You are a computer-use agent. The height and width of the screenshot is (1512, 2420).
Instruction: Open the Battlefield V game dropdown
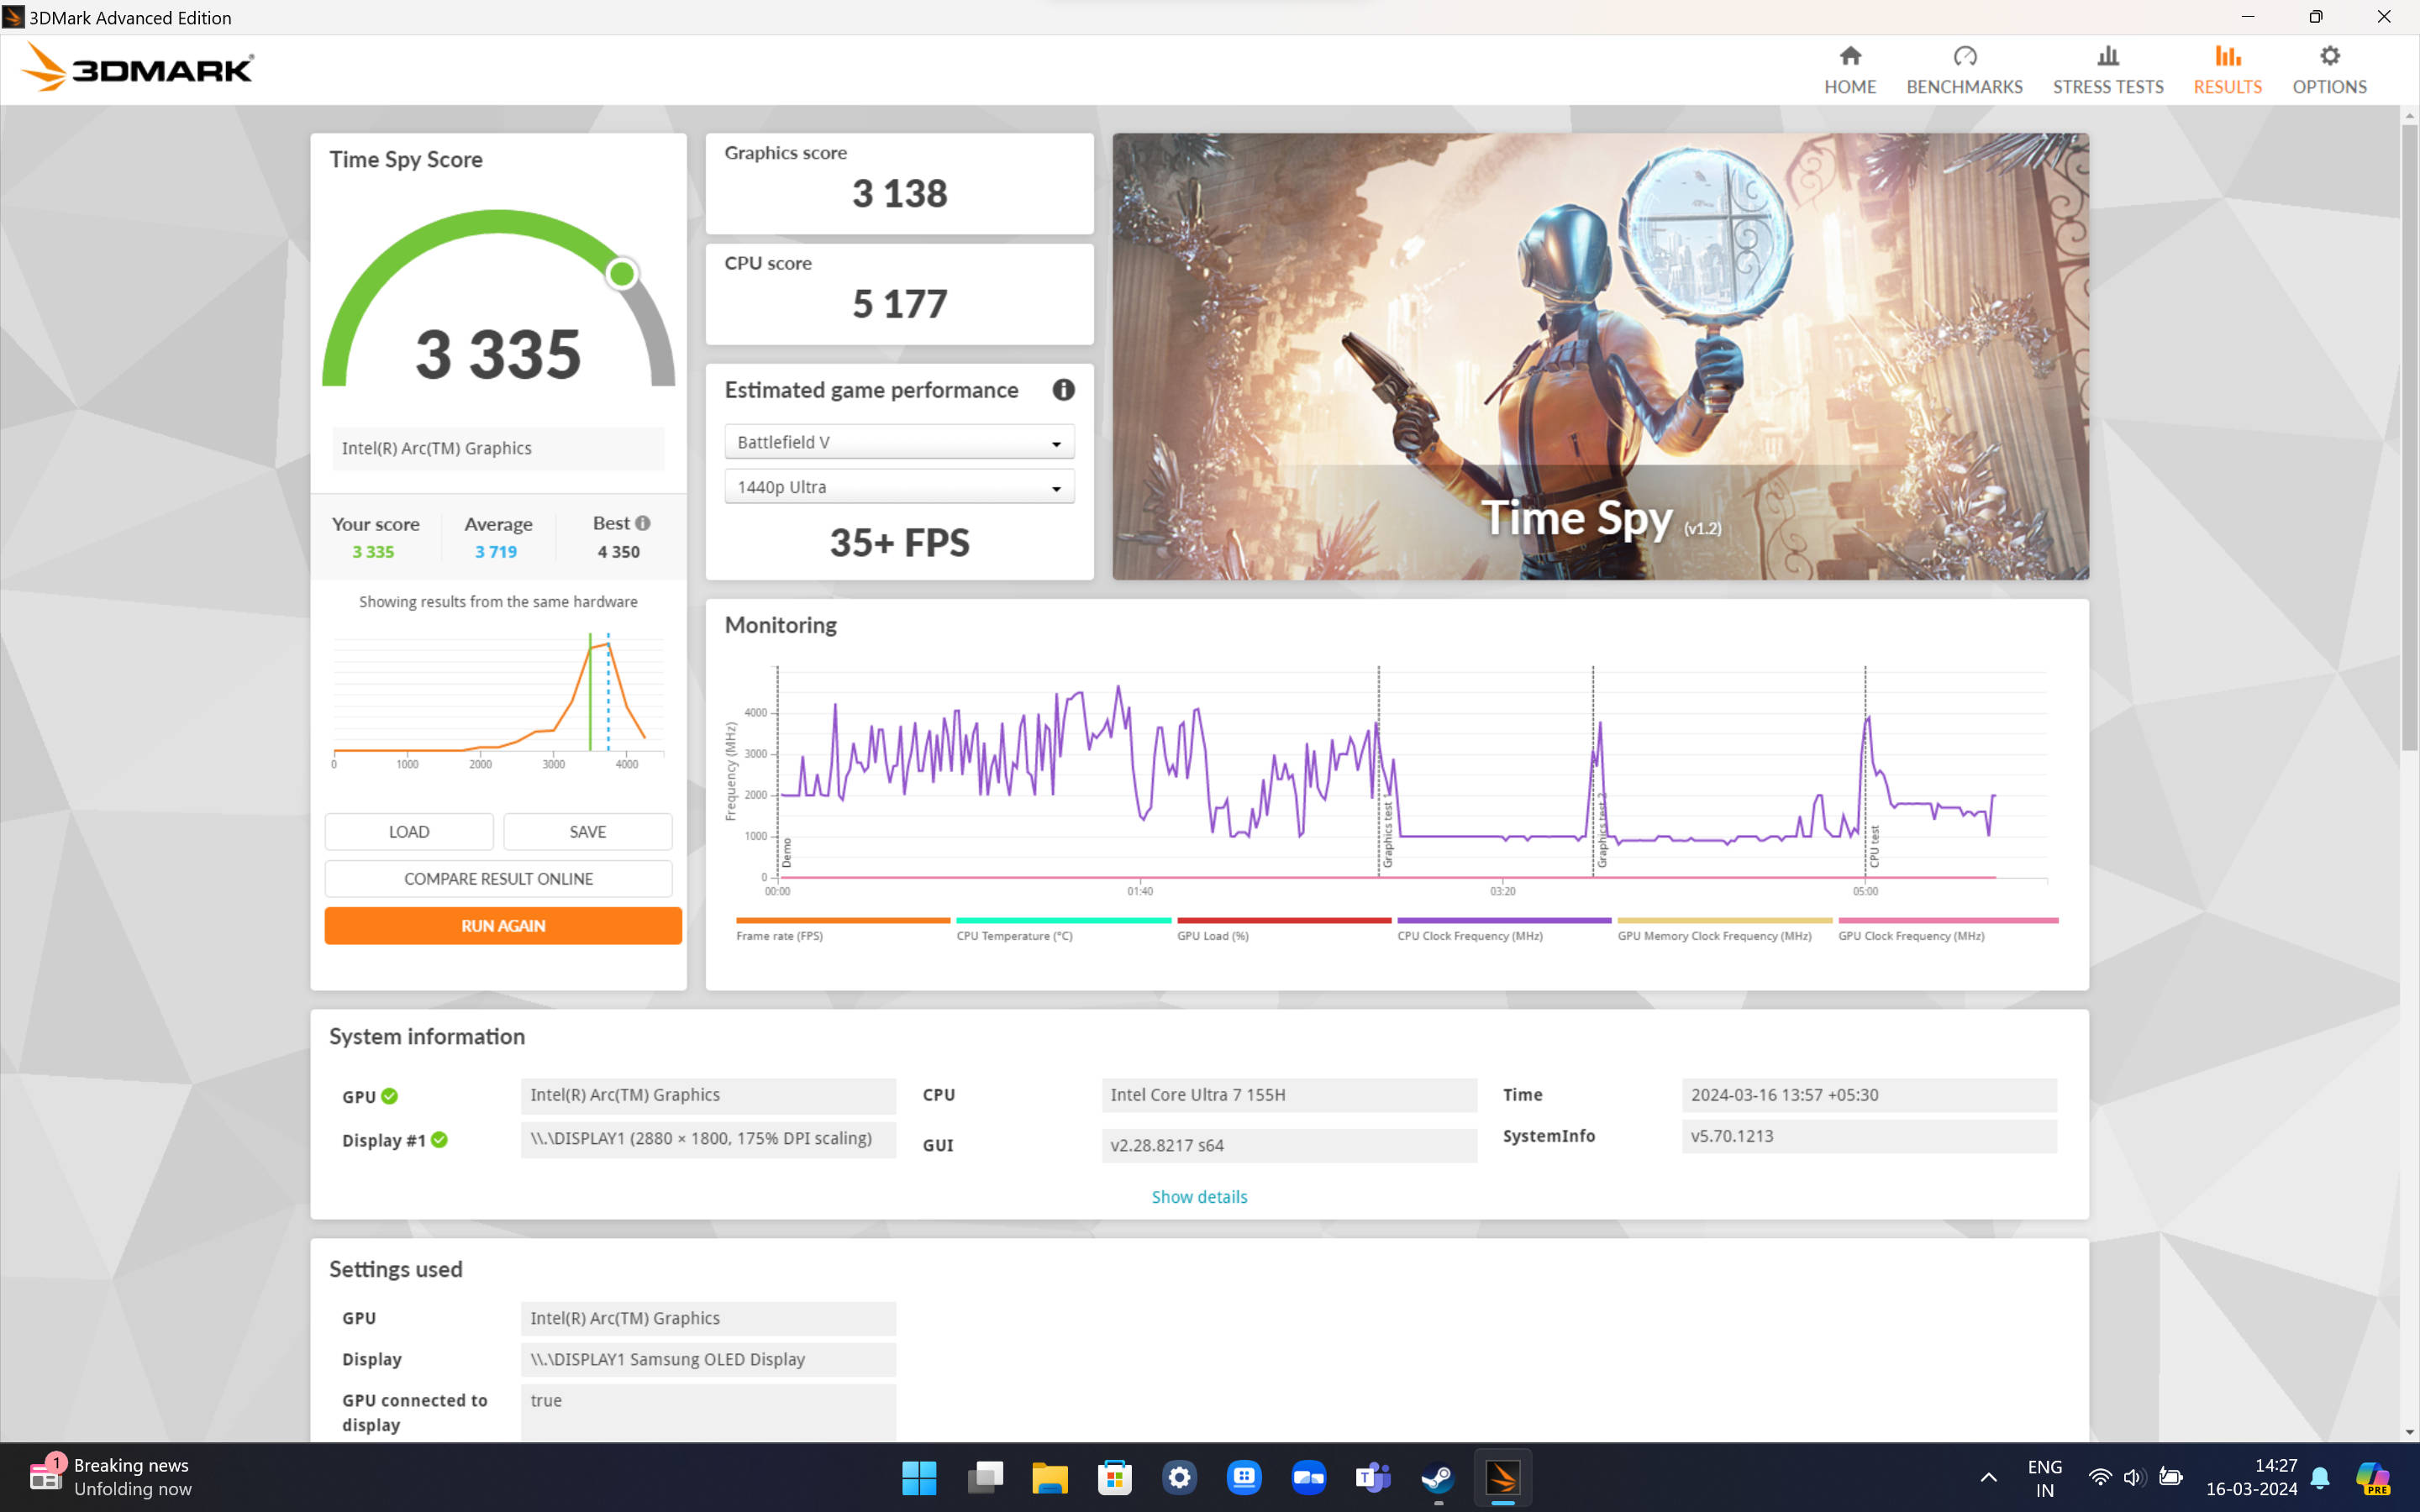pyautogui.click(x=899, y=442)
